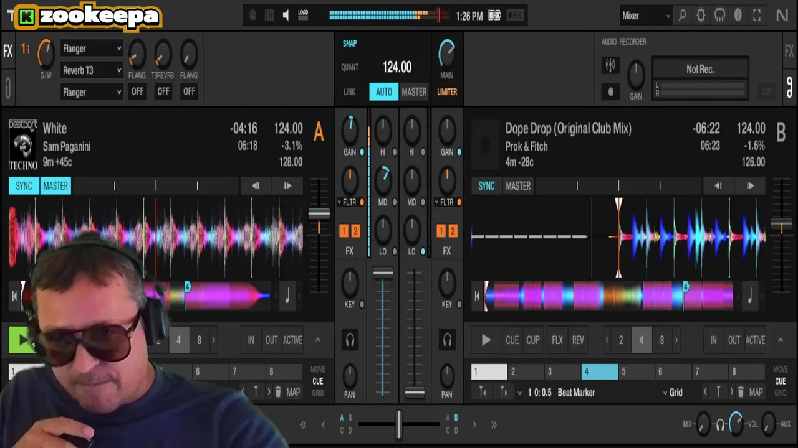Switch Deck A panel to MOVE tab

coord(318,370)
